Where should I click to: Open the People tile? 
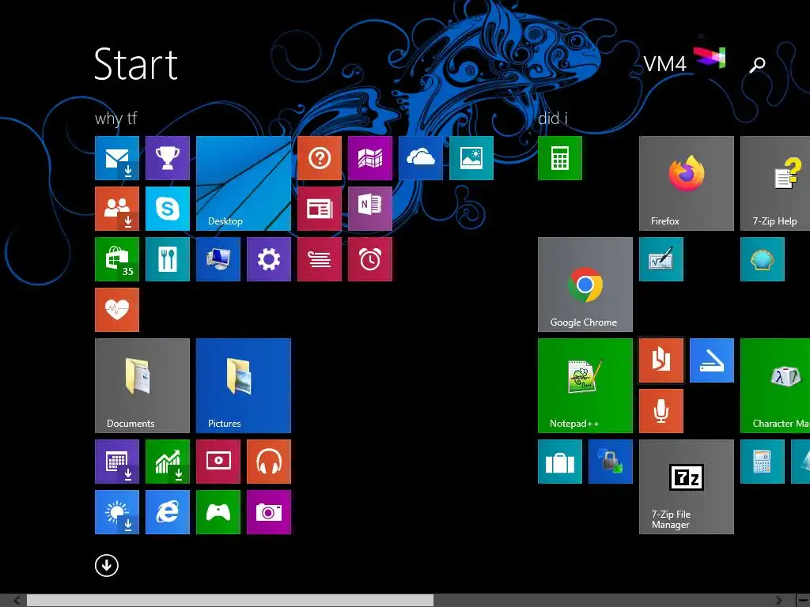tap(117, 209)
